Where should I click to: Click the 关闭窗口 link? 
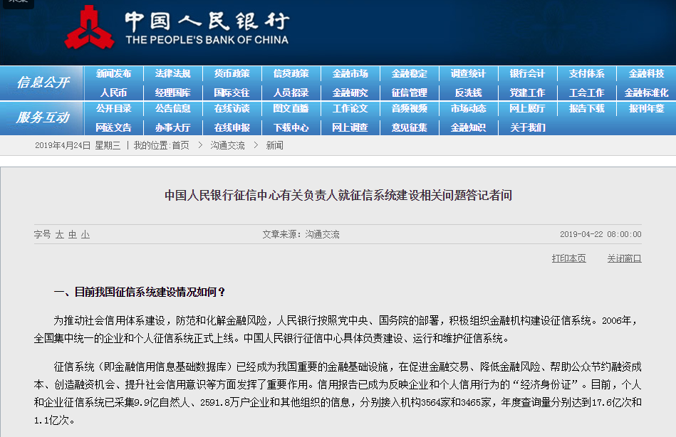coord(624,258)
